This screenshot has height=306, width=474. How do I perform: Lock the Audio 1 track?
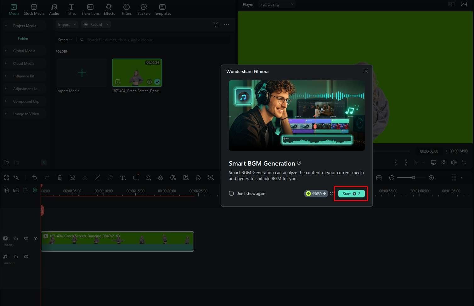(16, 257)
